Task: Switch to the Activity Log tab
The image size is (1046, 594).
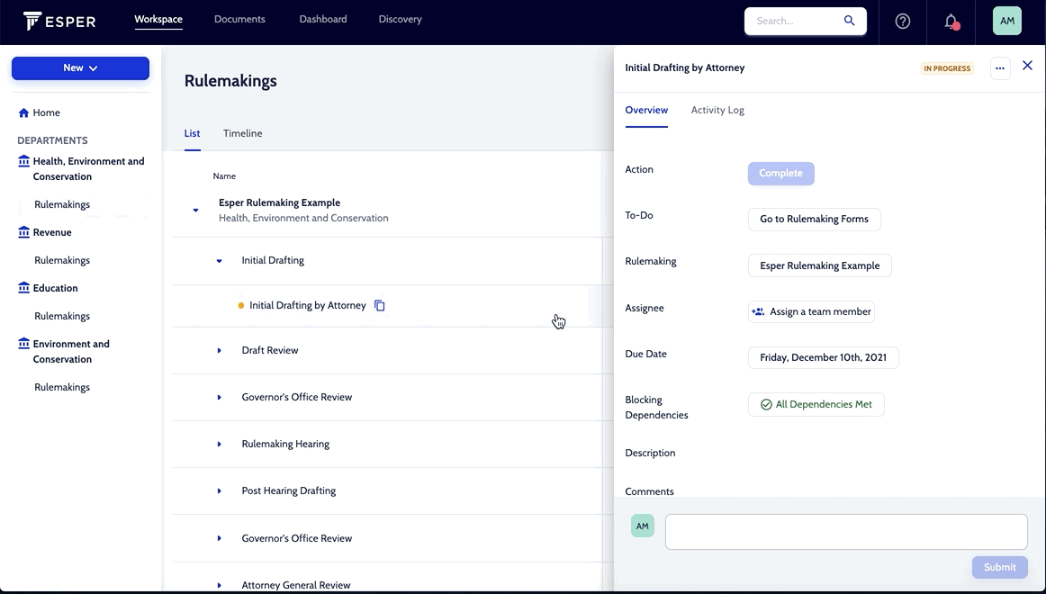Action: tap(717, 110)
